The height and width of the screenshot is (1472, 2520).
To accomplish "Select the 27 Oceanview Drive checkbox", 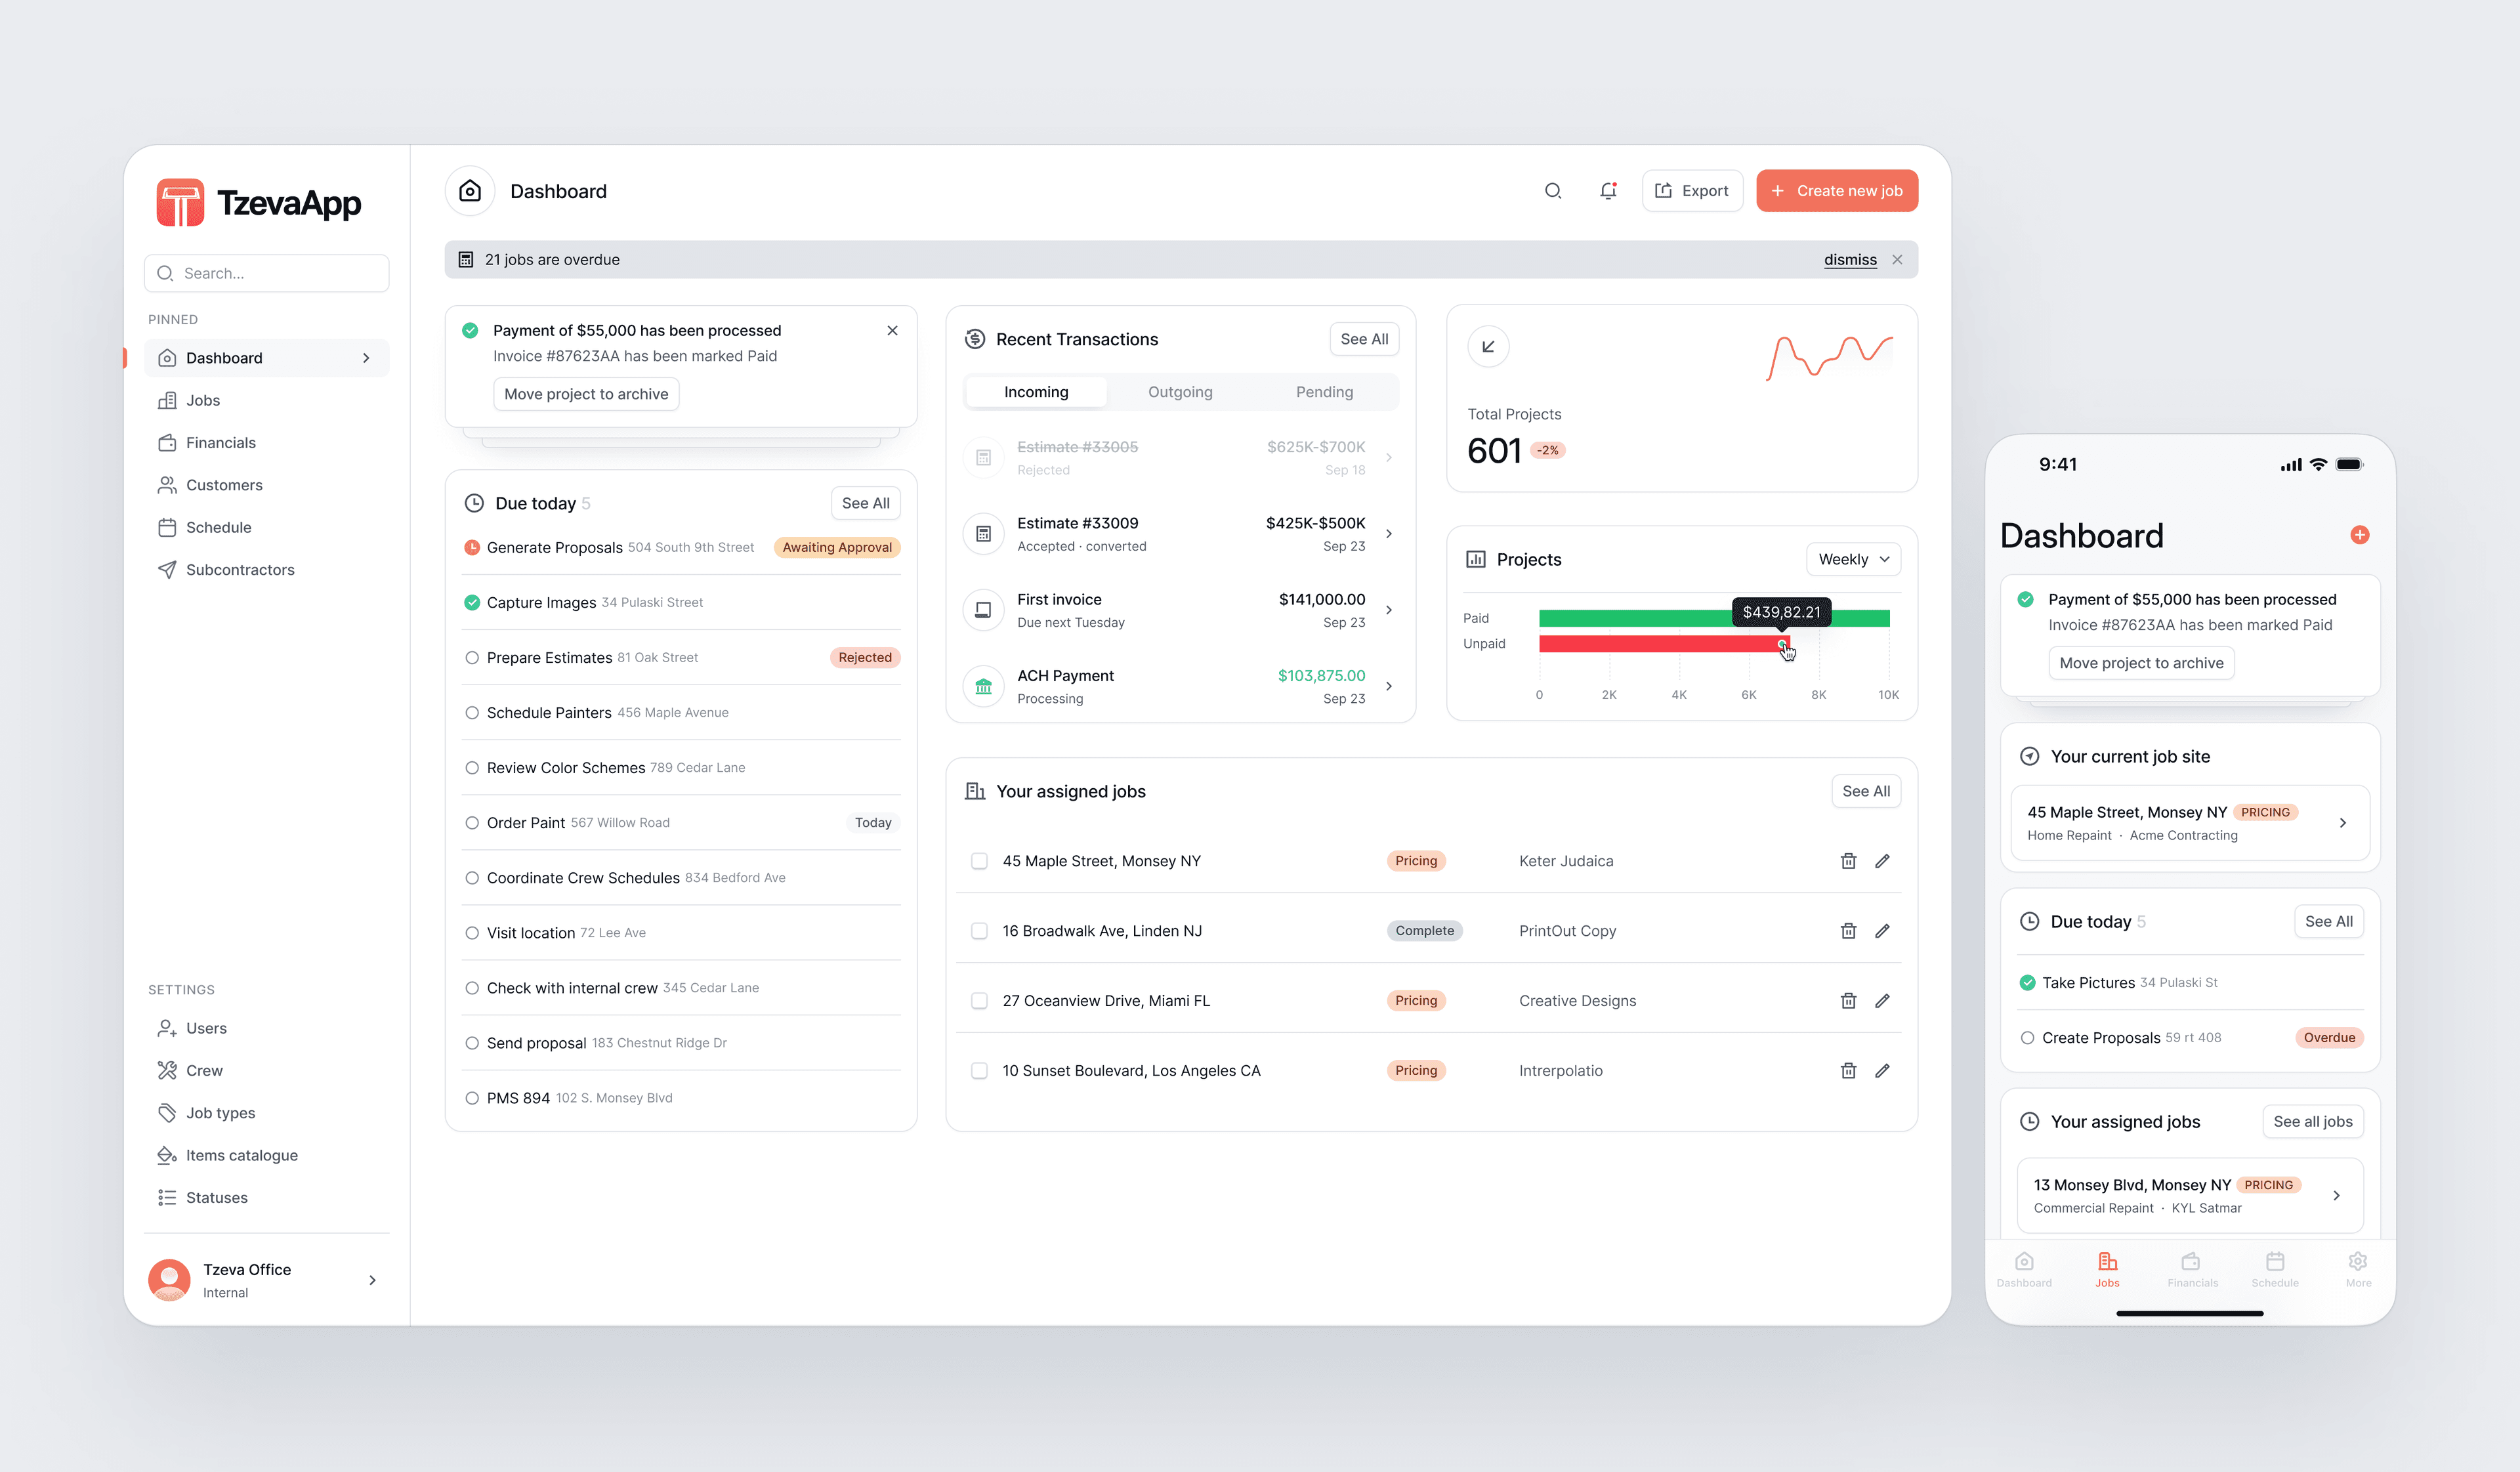I will [x=979, y=1001].
